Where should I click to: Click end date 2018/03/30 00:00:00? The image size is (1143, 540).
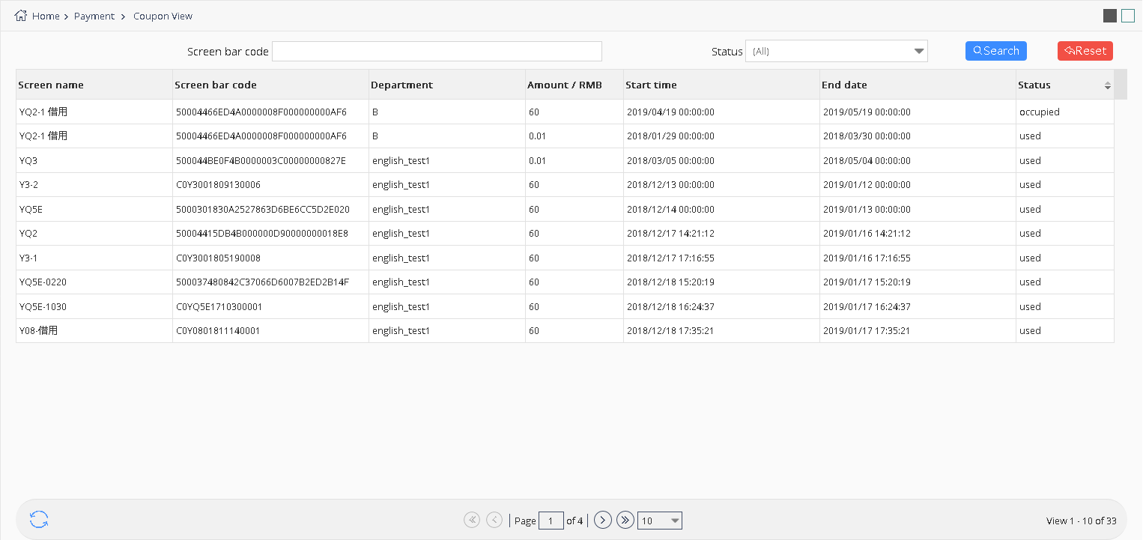[867, 136]
